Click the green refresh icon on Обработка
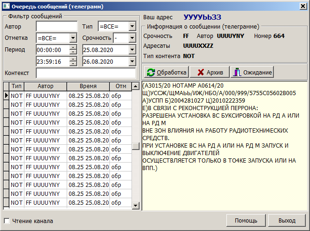Image resolution: width=310 pixels, height=231 pixels. (151, 72)
